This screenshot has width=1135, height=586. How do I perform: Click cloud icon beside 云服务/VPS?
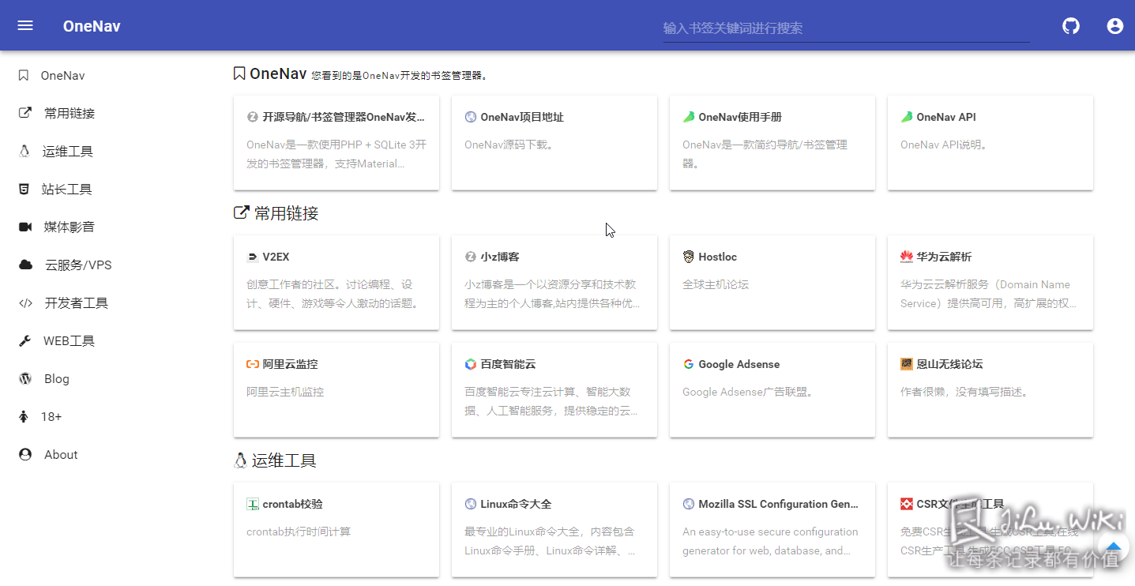[x=26, y=265]
